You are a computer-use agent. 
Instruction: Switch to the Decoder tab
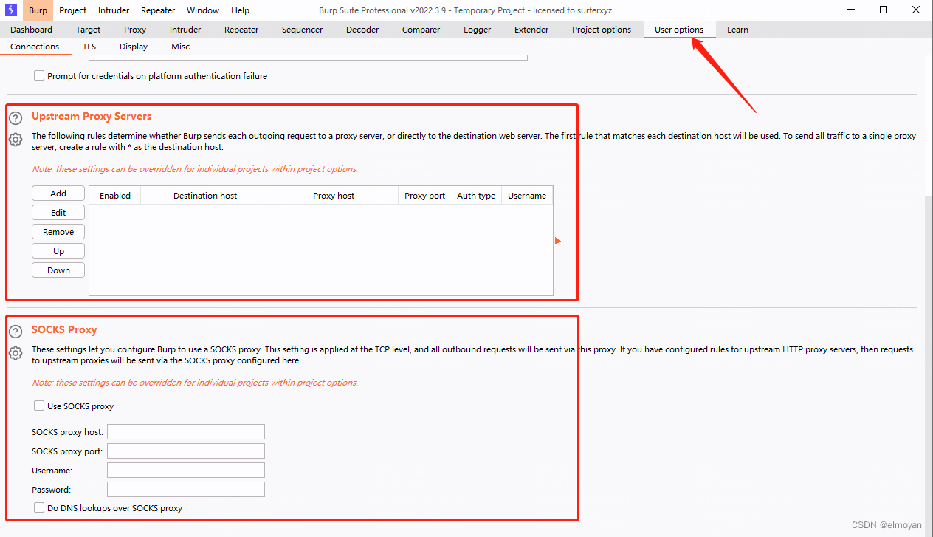(362, 30)
